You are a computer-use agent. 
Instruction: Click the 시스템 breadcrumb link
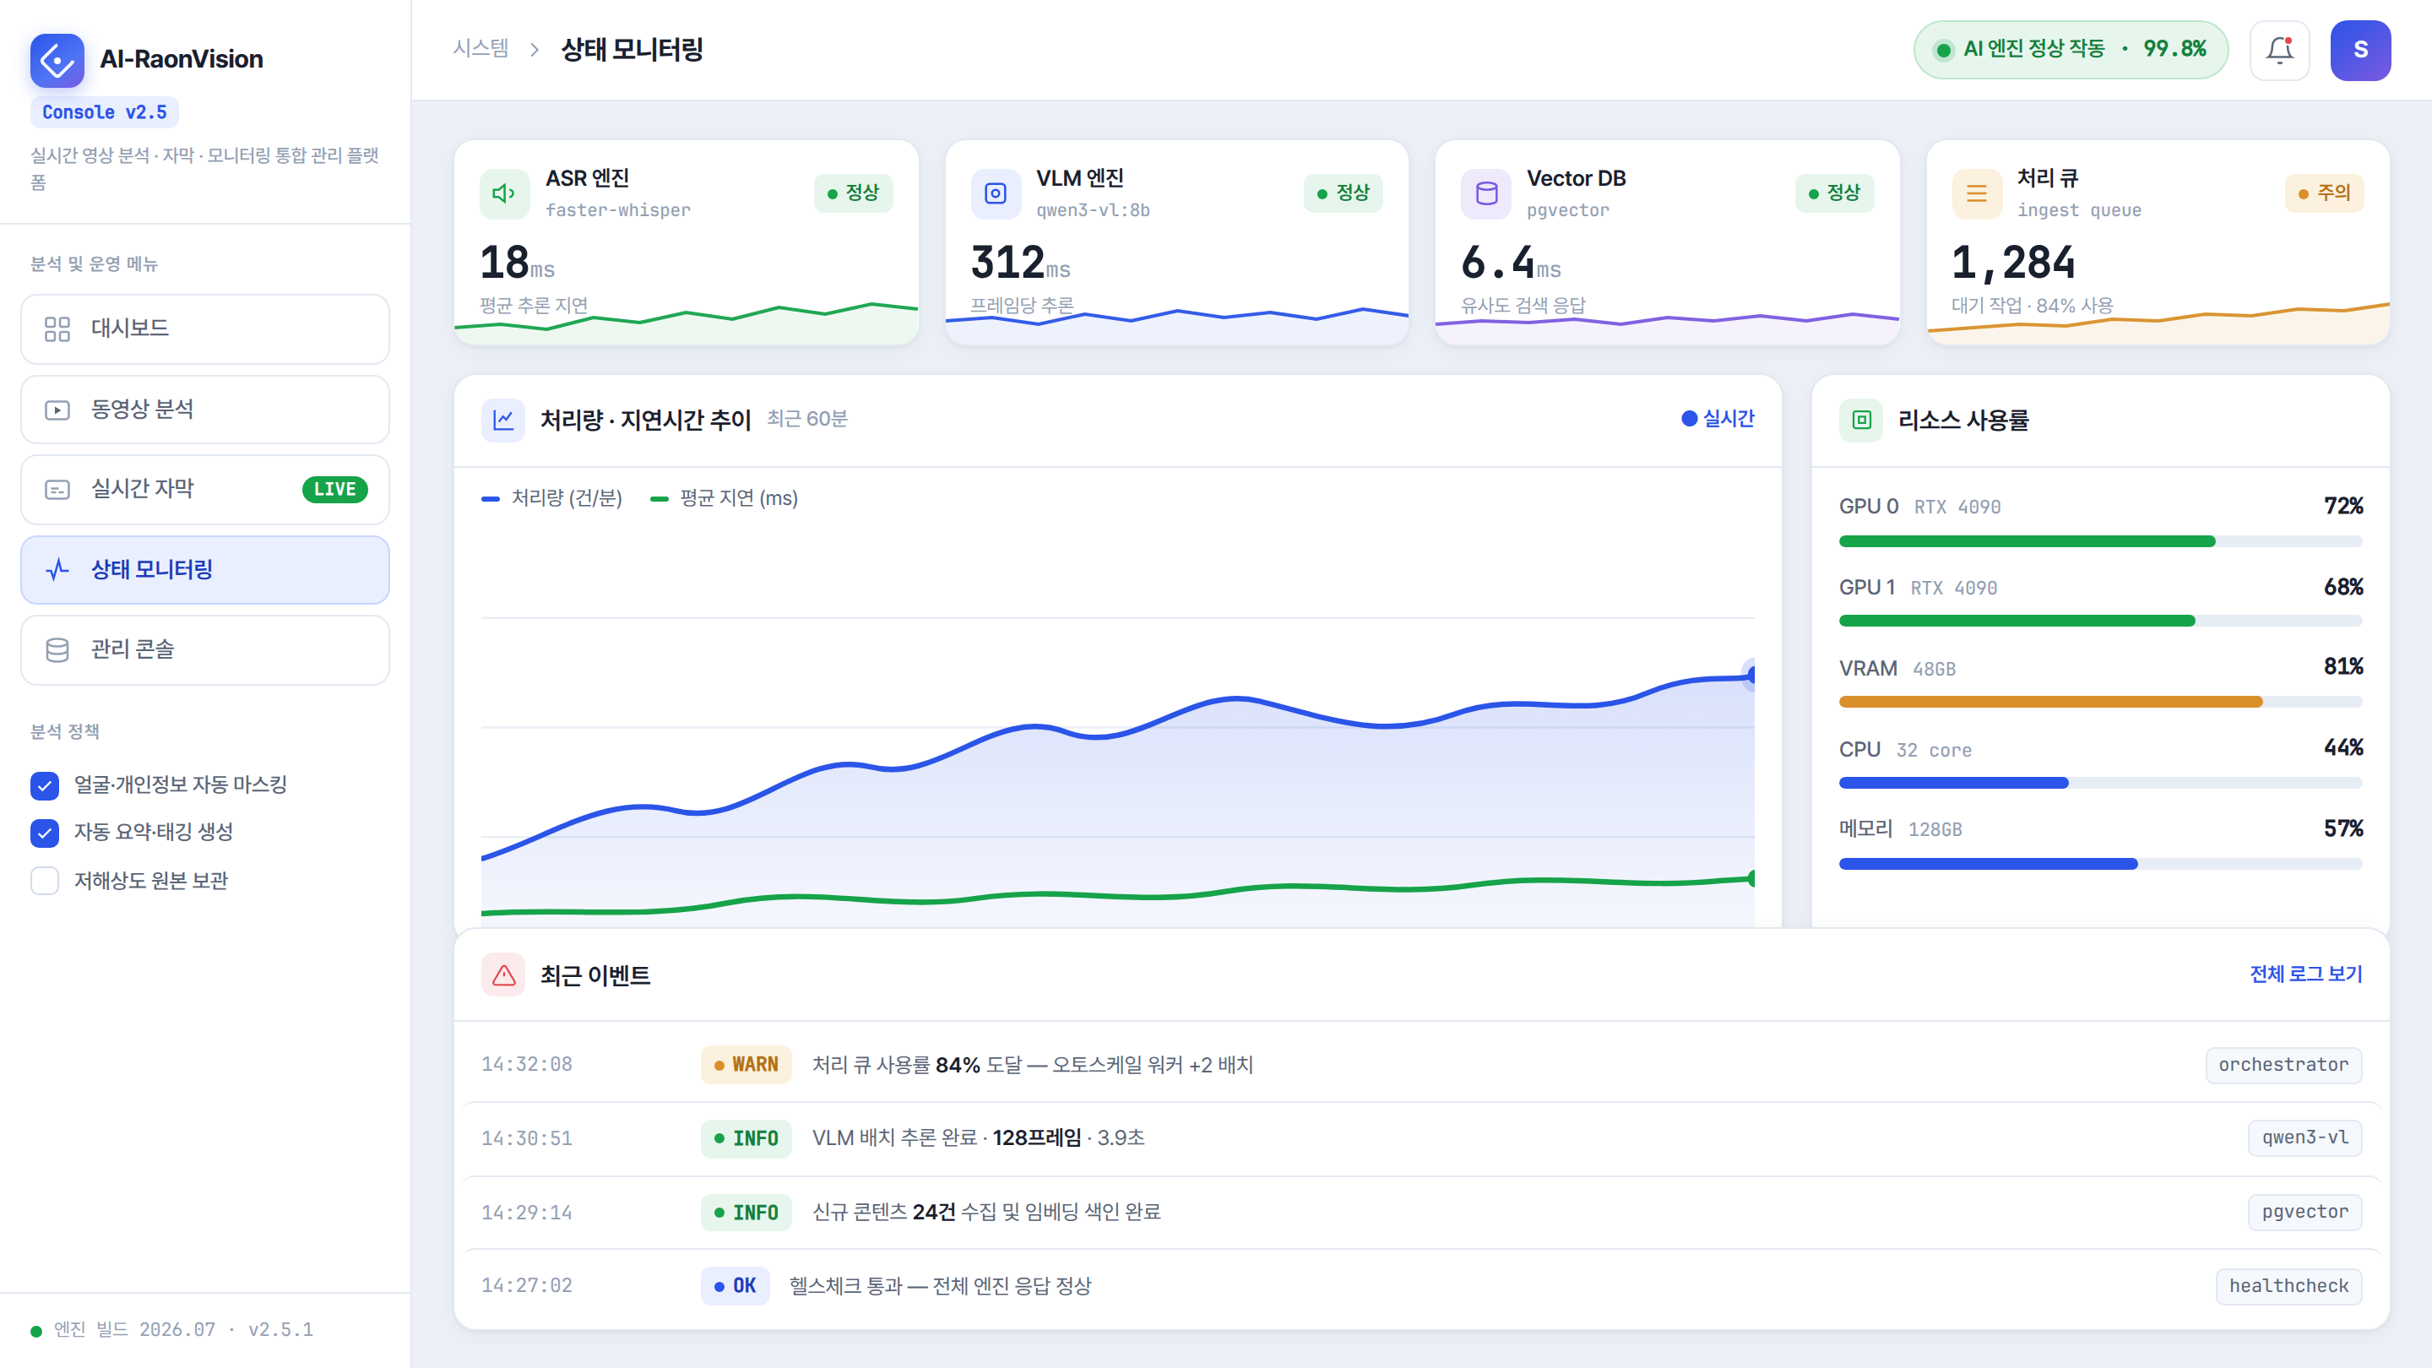click(480, 48)
